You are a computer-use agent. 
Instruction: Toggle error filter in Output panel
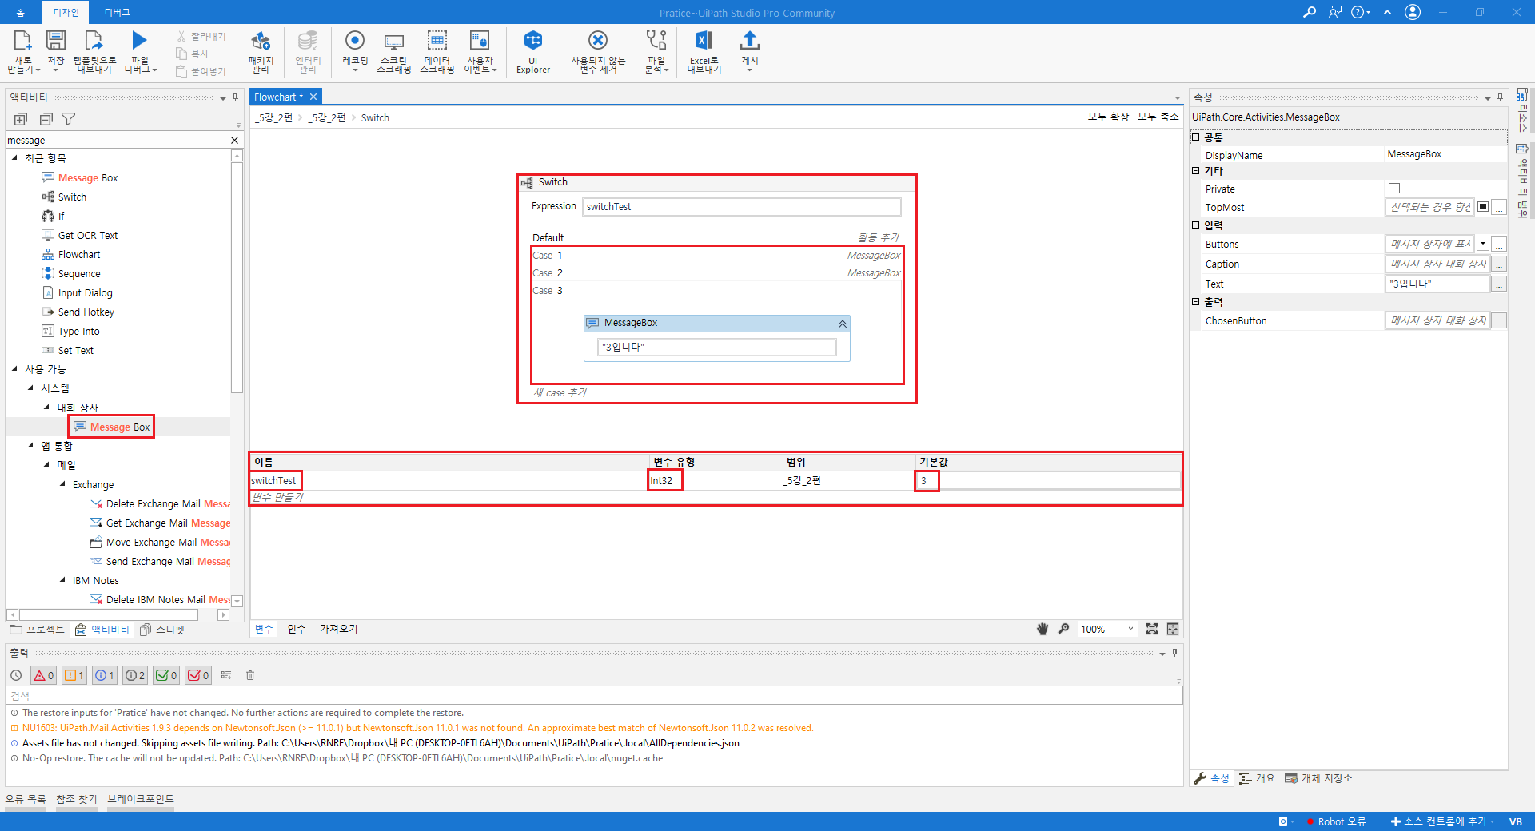43,675
